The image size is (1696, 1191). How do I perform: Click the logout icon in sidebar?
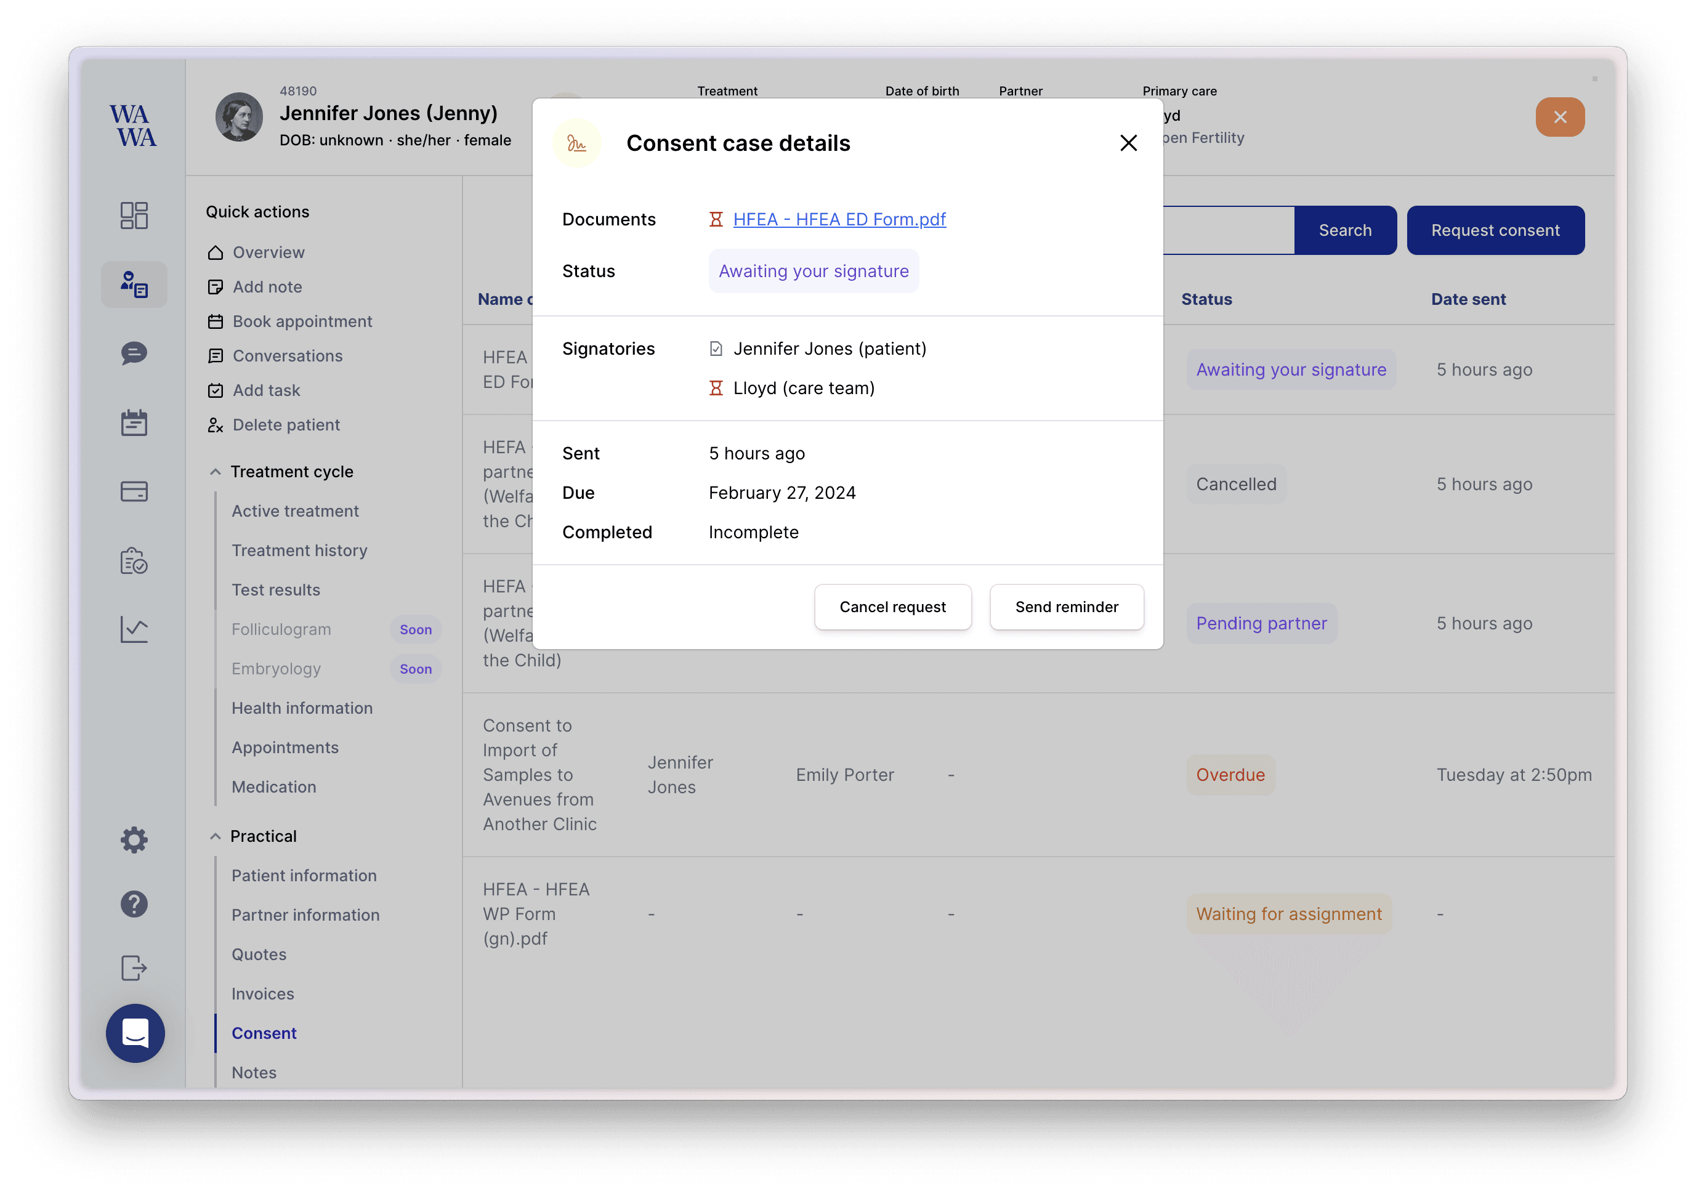point(134,967)
